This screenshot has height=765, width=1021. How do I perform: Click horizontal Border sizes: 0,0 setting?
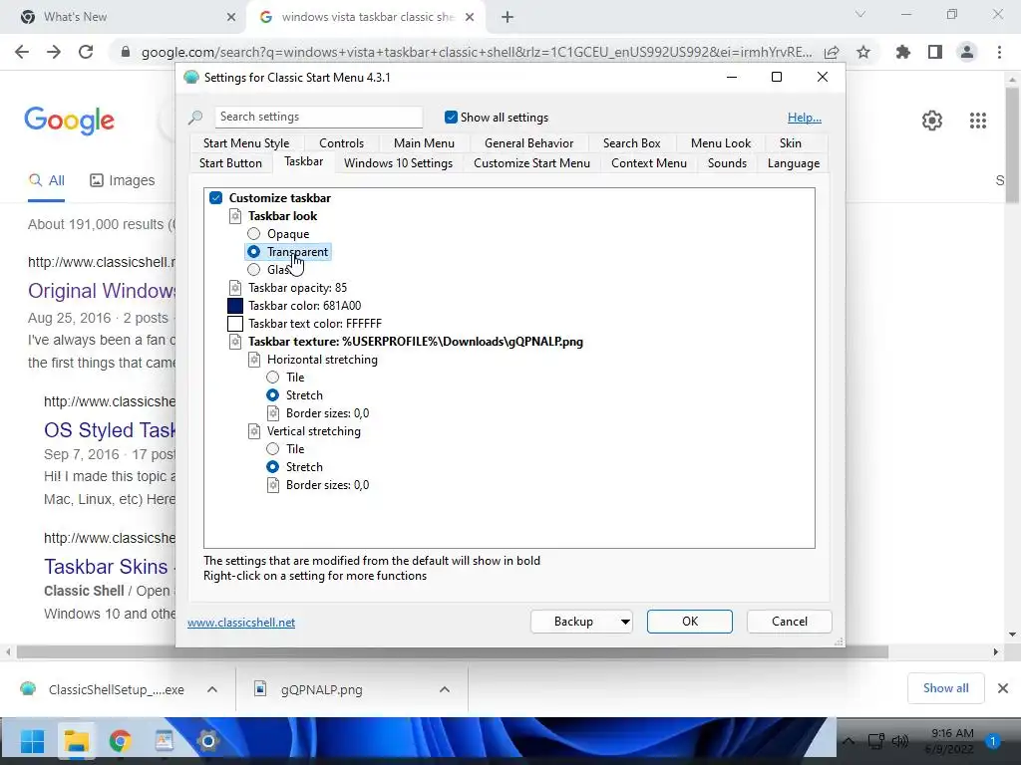pos(327,413)
